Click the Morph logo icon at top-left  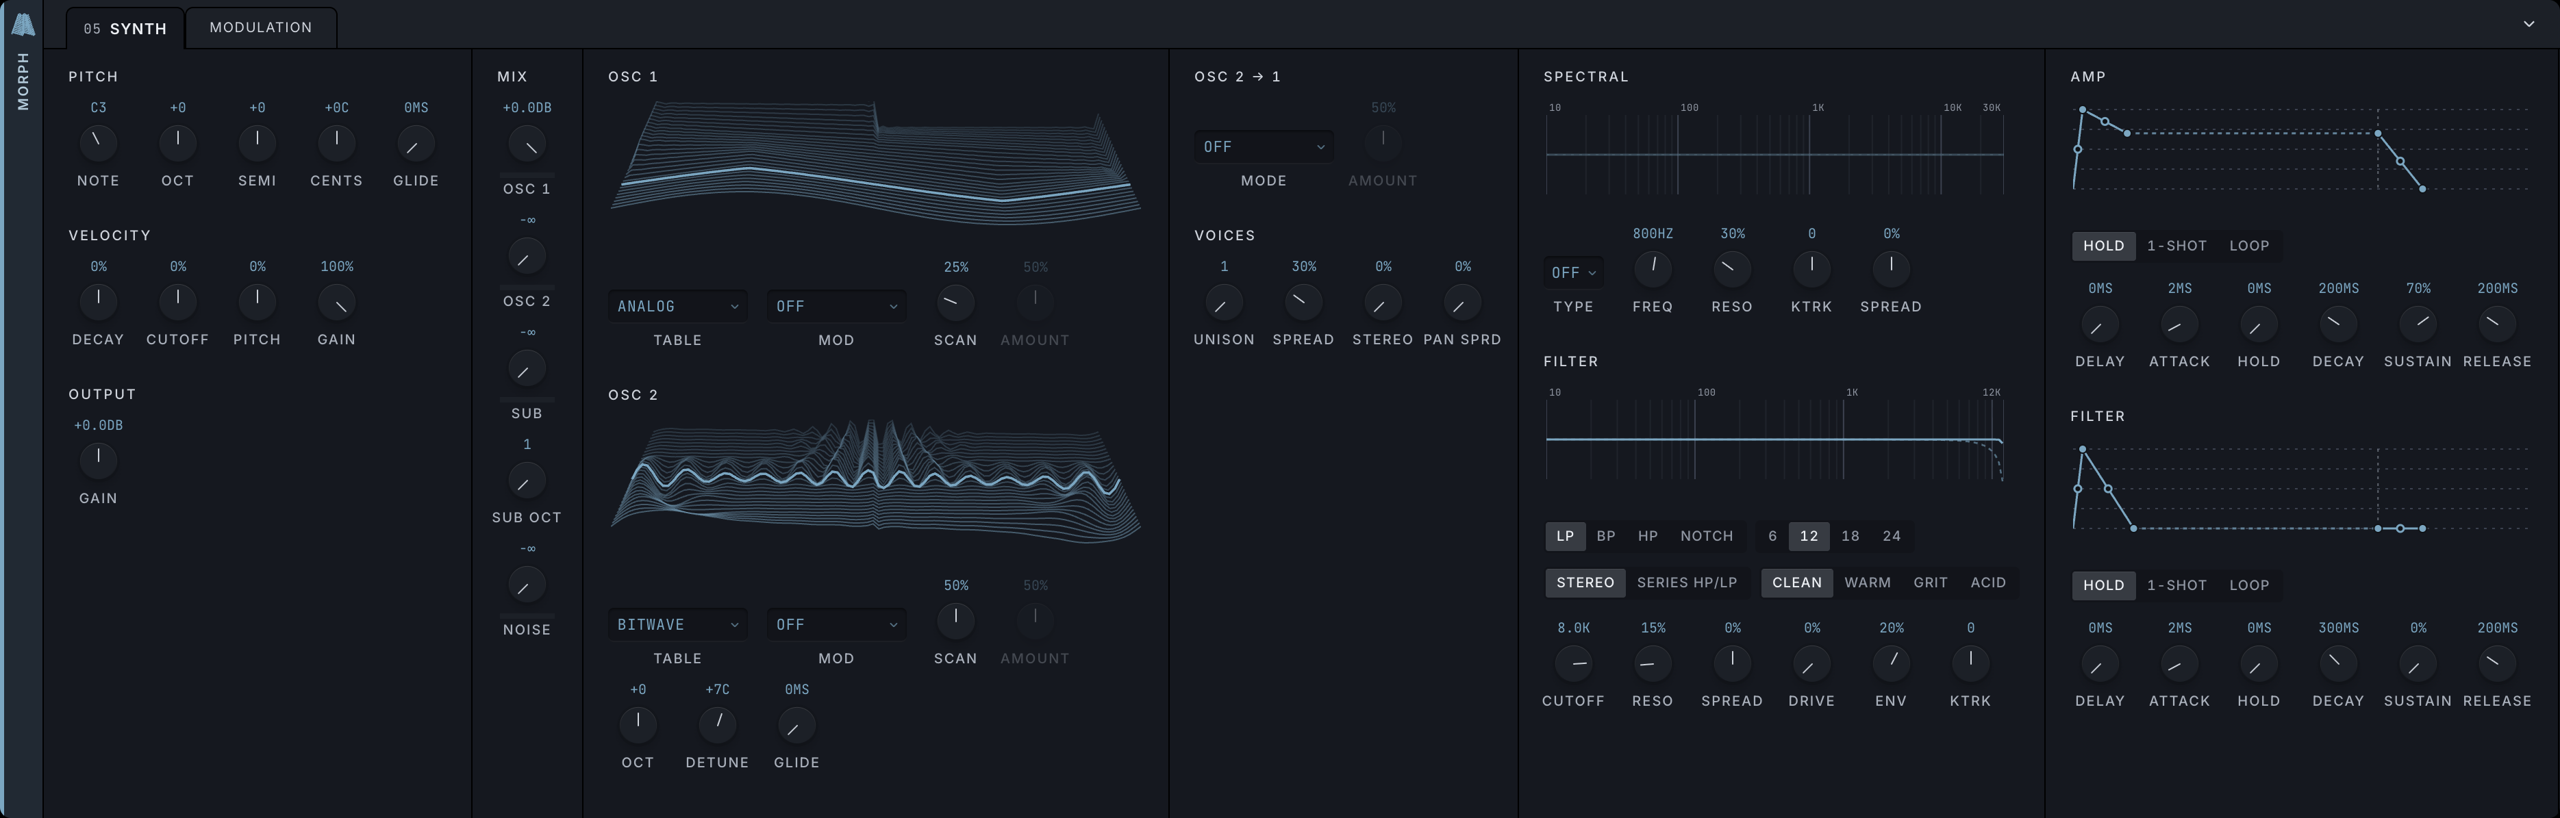[x=22, y=25]
